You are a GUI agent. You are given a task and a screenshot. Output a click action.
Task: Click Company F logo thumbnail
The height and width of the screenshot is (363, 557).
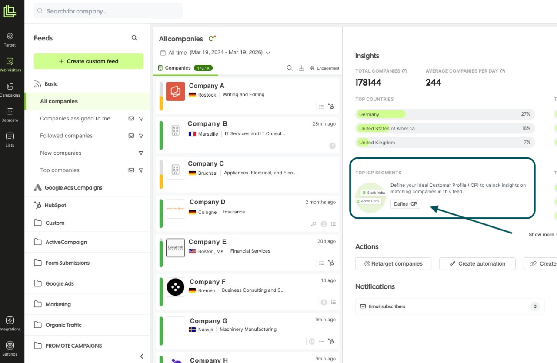(x=175, y=287)
